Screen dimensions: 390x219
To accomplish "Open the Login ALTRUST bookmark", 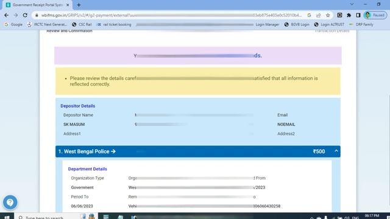I will click(x=329, y=24).
